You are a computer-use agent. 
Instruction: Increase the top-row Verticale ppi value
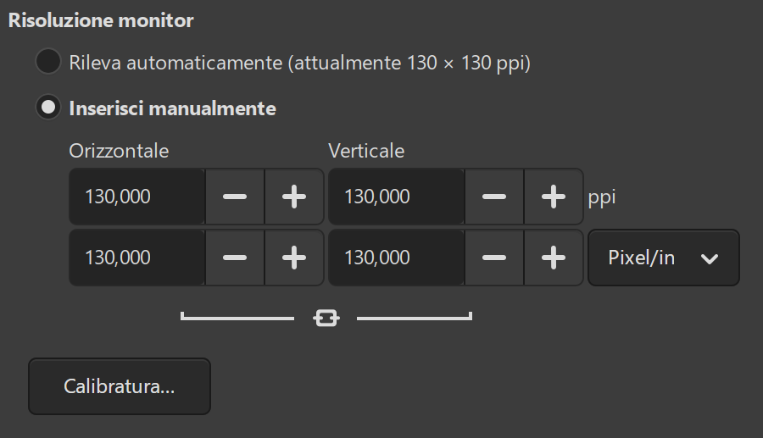554,197
